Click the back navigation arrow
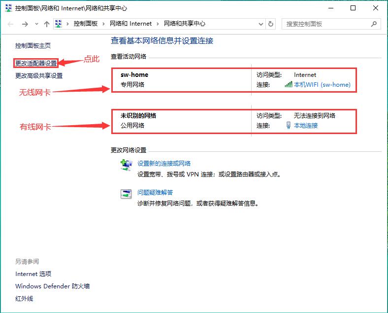This screenshot has height=313, width=388. point(10,24)
